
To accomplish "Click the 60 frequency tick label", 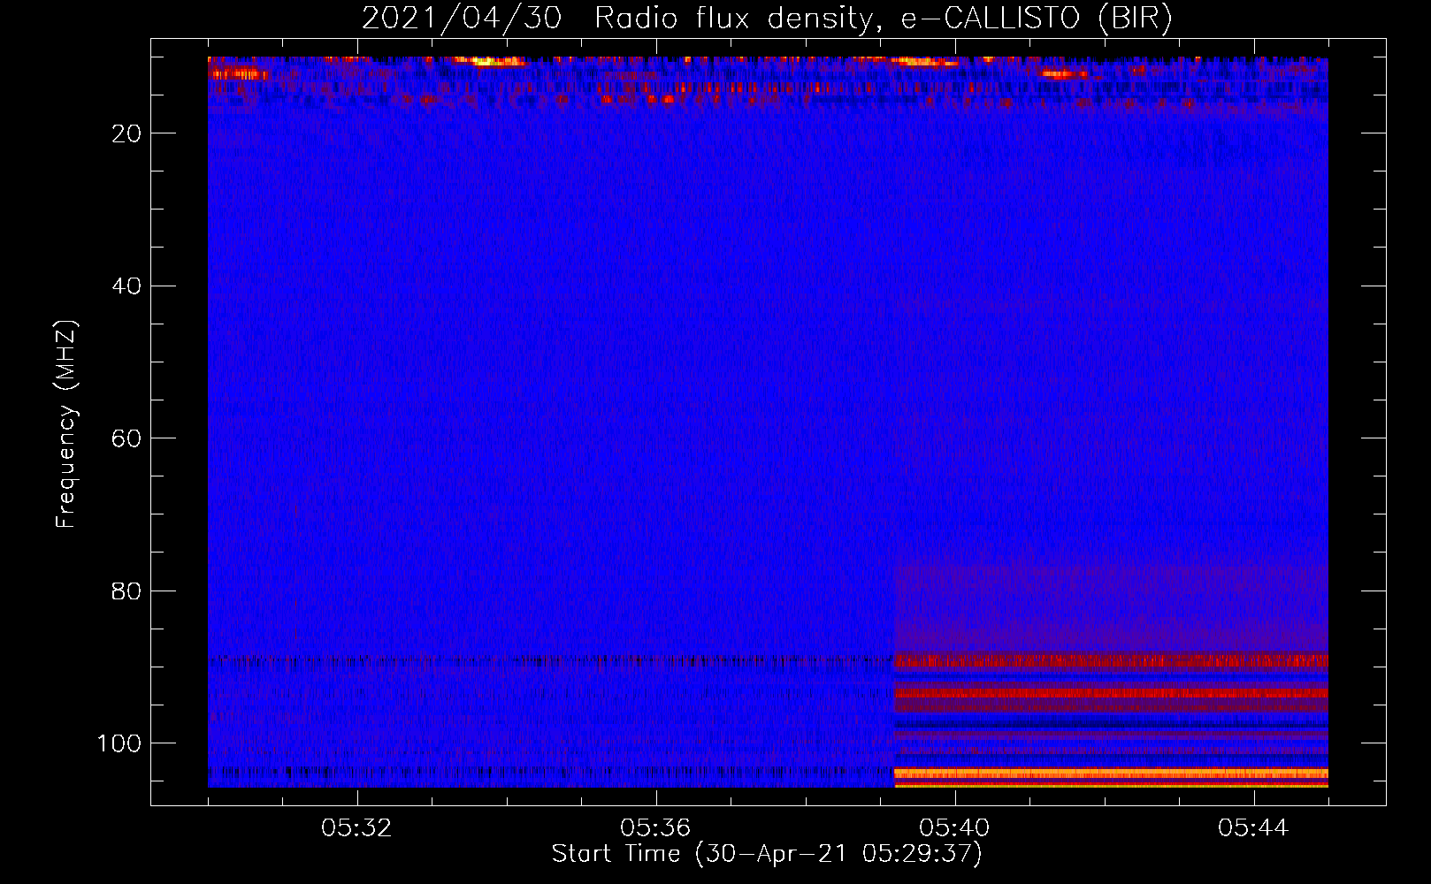I will tap(127, 438).
